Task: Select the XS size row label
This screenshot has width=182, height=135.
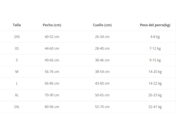Action: [x=17, y=48]
